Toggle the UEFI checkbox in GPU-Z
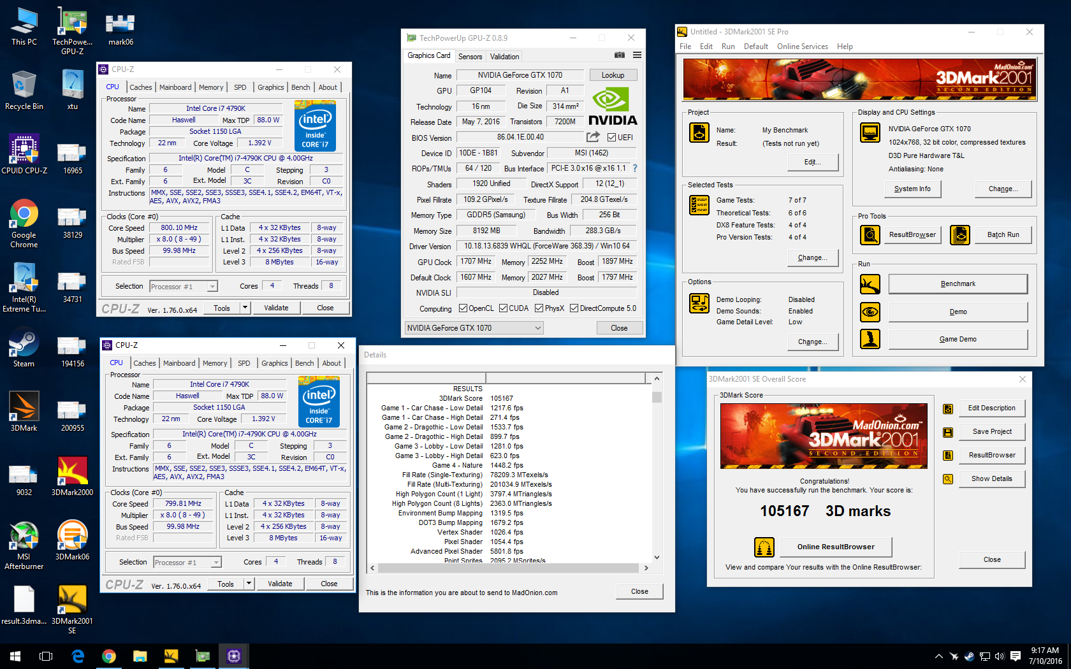Screen dimensions: 1071x669 (x=611, y=137)
